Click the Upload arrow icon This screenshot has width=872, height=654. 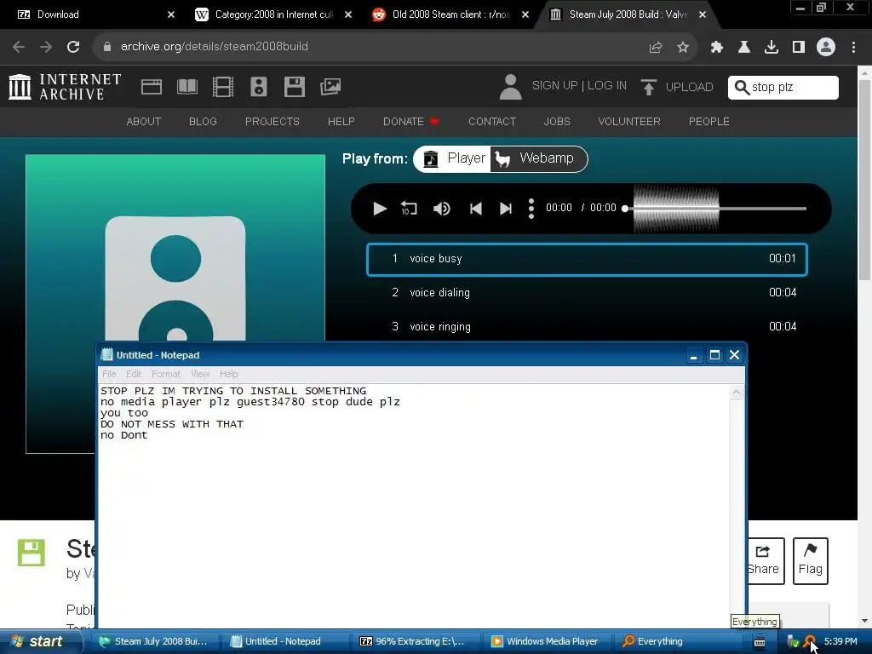click(x=648, y=87)
